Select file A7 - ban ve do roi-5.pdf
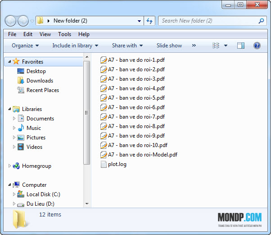 133,98
